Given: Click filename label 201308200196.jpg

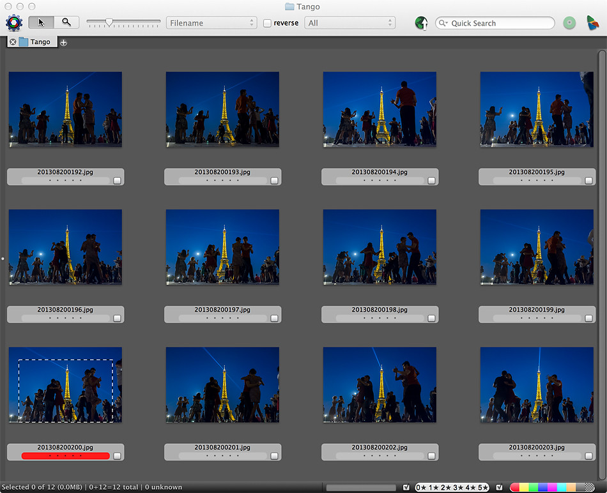Looking at the screenshot, I should (x=65, y=310).
